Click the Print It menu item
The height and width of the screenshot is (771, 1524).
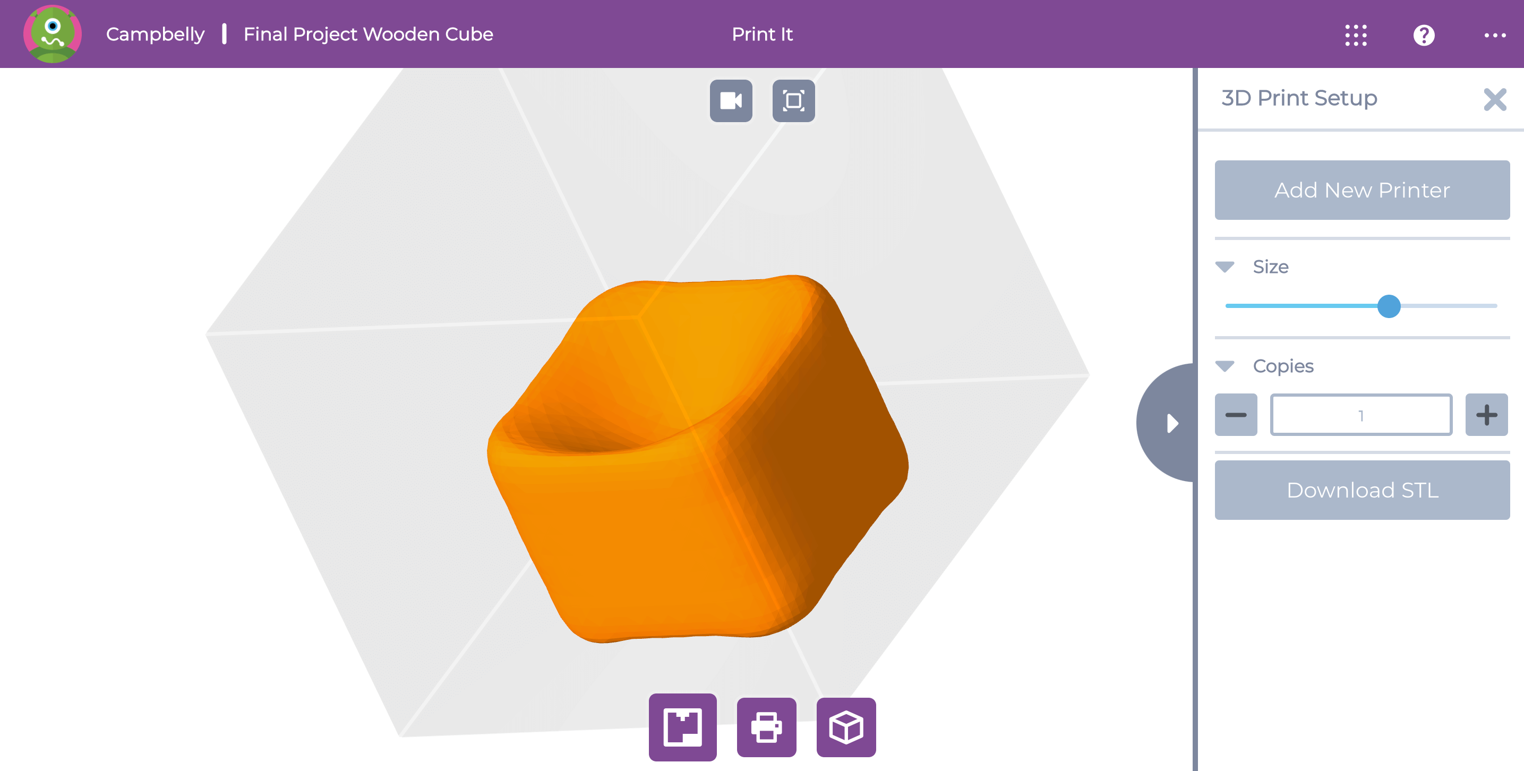tap(765, 33)
